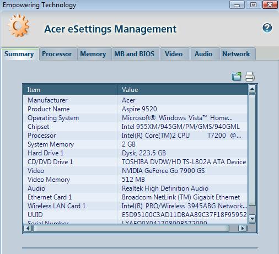279x254 pixels.
Task: Select the Ethernet Card 1 row
Action: tap(135, 197)
